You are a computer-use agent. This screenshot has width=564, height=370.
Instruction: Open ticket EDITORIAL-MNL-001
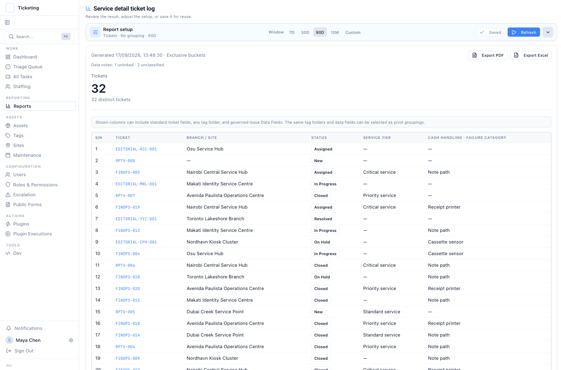point(136,184)
